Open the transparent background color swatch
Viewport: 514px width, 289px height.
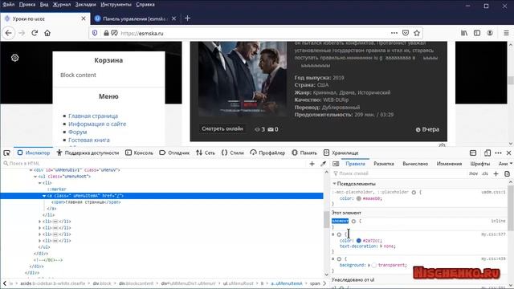(x=374, y=266)
